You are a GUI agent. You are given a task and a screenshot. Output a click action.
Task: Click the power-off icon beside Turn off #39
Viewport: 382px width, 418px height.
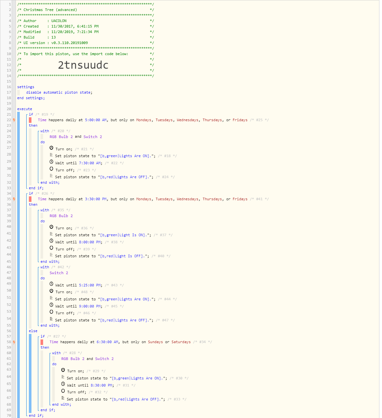click(51, 248)
